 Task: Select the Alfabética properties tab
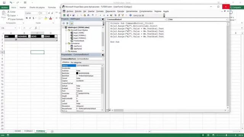click(x=66, y=62)
